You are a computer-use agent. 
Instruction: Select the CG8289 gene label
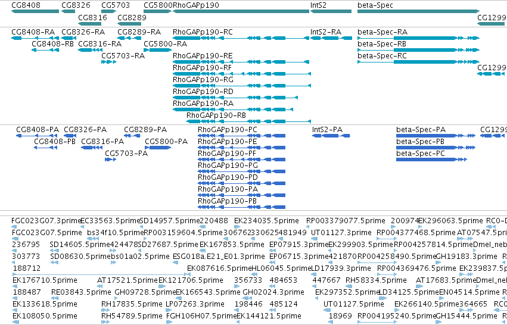tap(132, 17)
